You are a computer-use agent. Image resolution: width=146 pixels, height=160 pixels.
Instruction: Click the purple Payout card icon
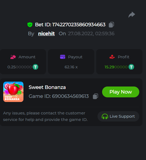[63, 57]
